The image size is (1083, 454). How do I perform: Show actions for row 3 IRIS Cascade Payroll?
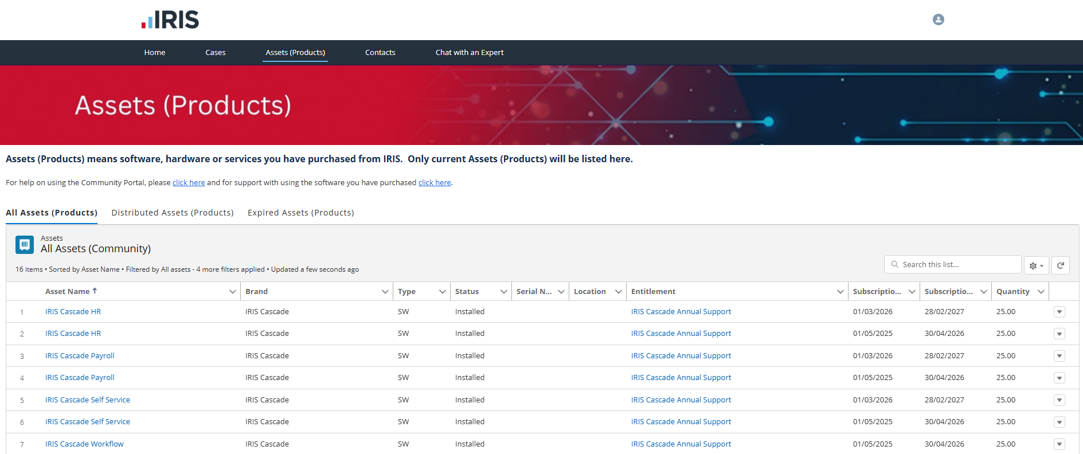(1059, 356)
